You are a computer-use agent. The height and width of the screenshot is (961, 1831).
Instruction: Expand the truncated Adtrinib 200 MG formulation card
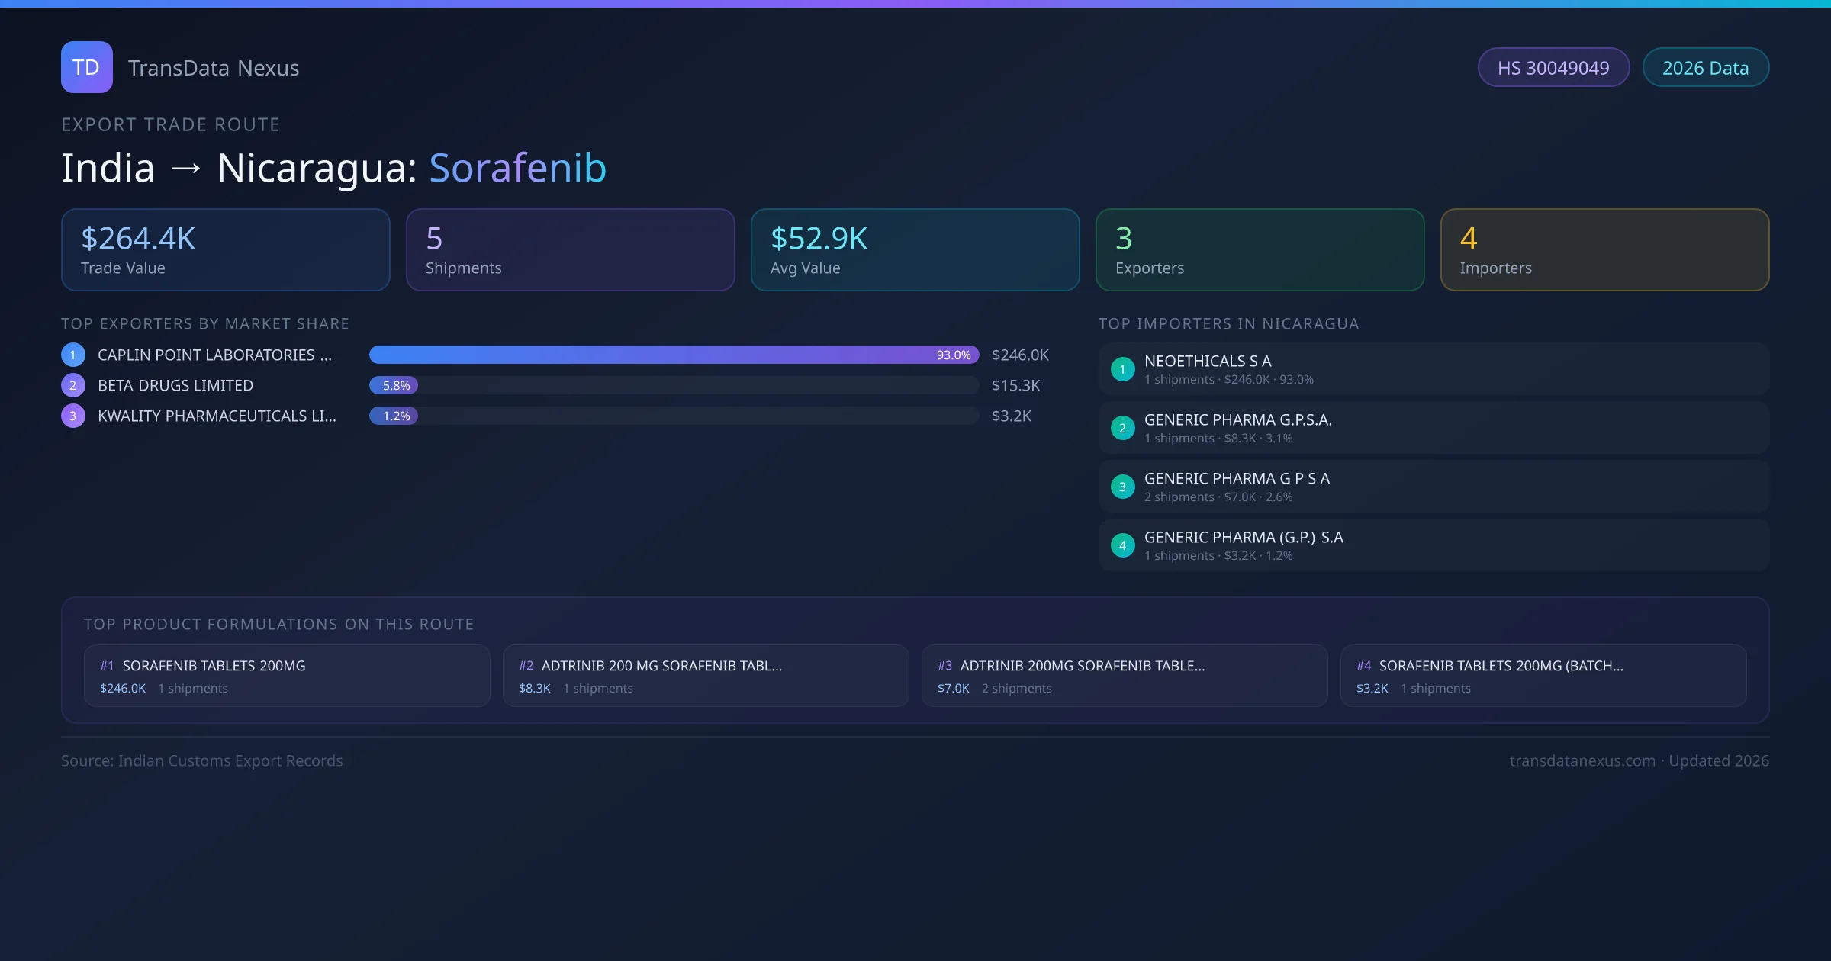click(705, 676)
